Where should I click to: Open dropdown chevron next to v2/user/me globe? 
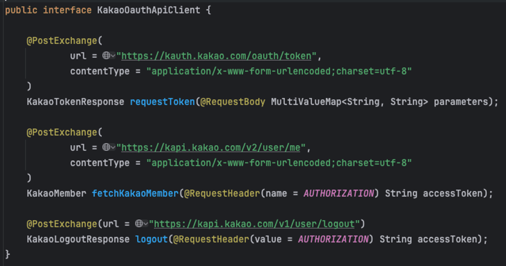pos(113,147)
